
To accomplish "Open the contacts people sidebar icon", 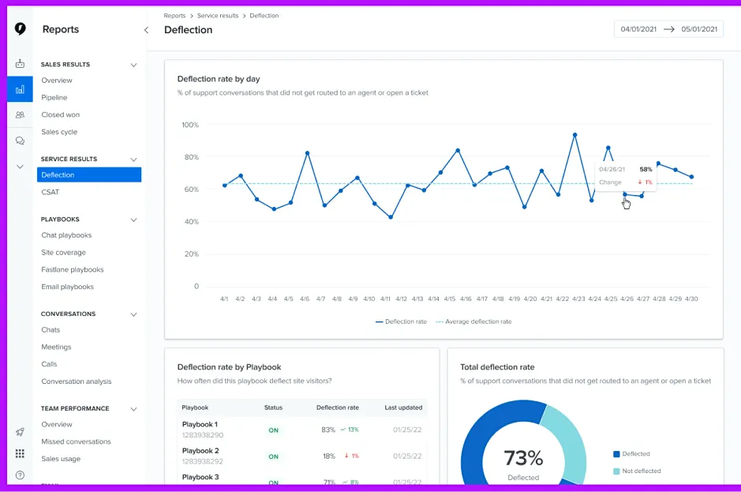I will [20, 115].
